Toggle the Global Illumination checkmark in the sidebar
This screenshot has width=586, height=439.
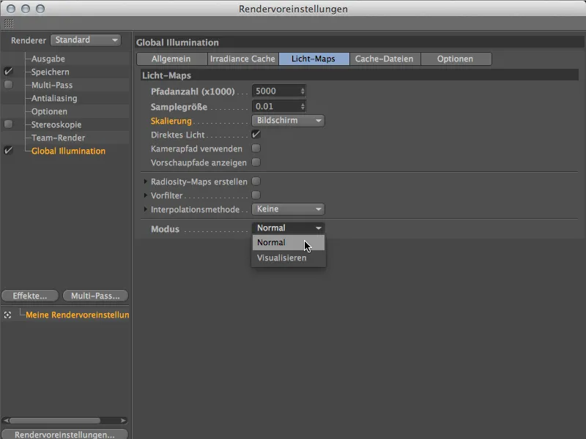8,151
